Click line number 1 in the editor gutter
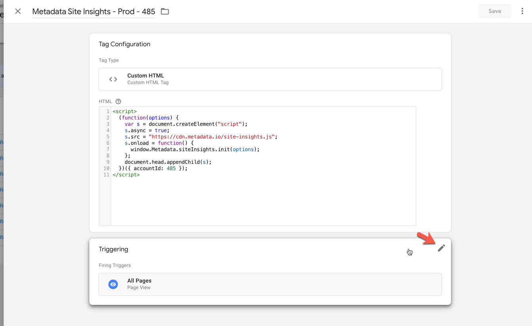532x326 pixels. tap(108, 111)
